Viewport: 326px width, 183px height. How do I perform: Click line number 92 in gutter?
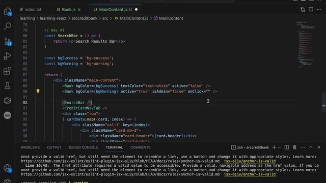(25, 103)
